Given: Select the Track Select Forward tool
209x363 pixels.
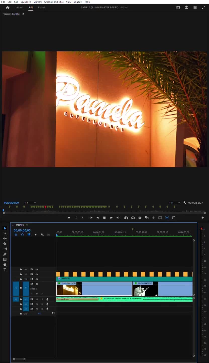Looking at the screenshot, I should 5,233.
